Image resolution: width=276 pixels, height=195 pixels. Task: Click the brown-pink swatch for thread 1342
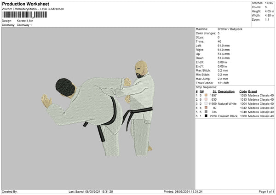(x=206, y=108)
